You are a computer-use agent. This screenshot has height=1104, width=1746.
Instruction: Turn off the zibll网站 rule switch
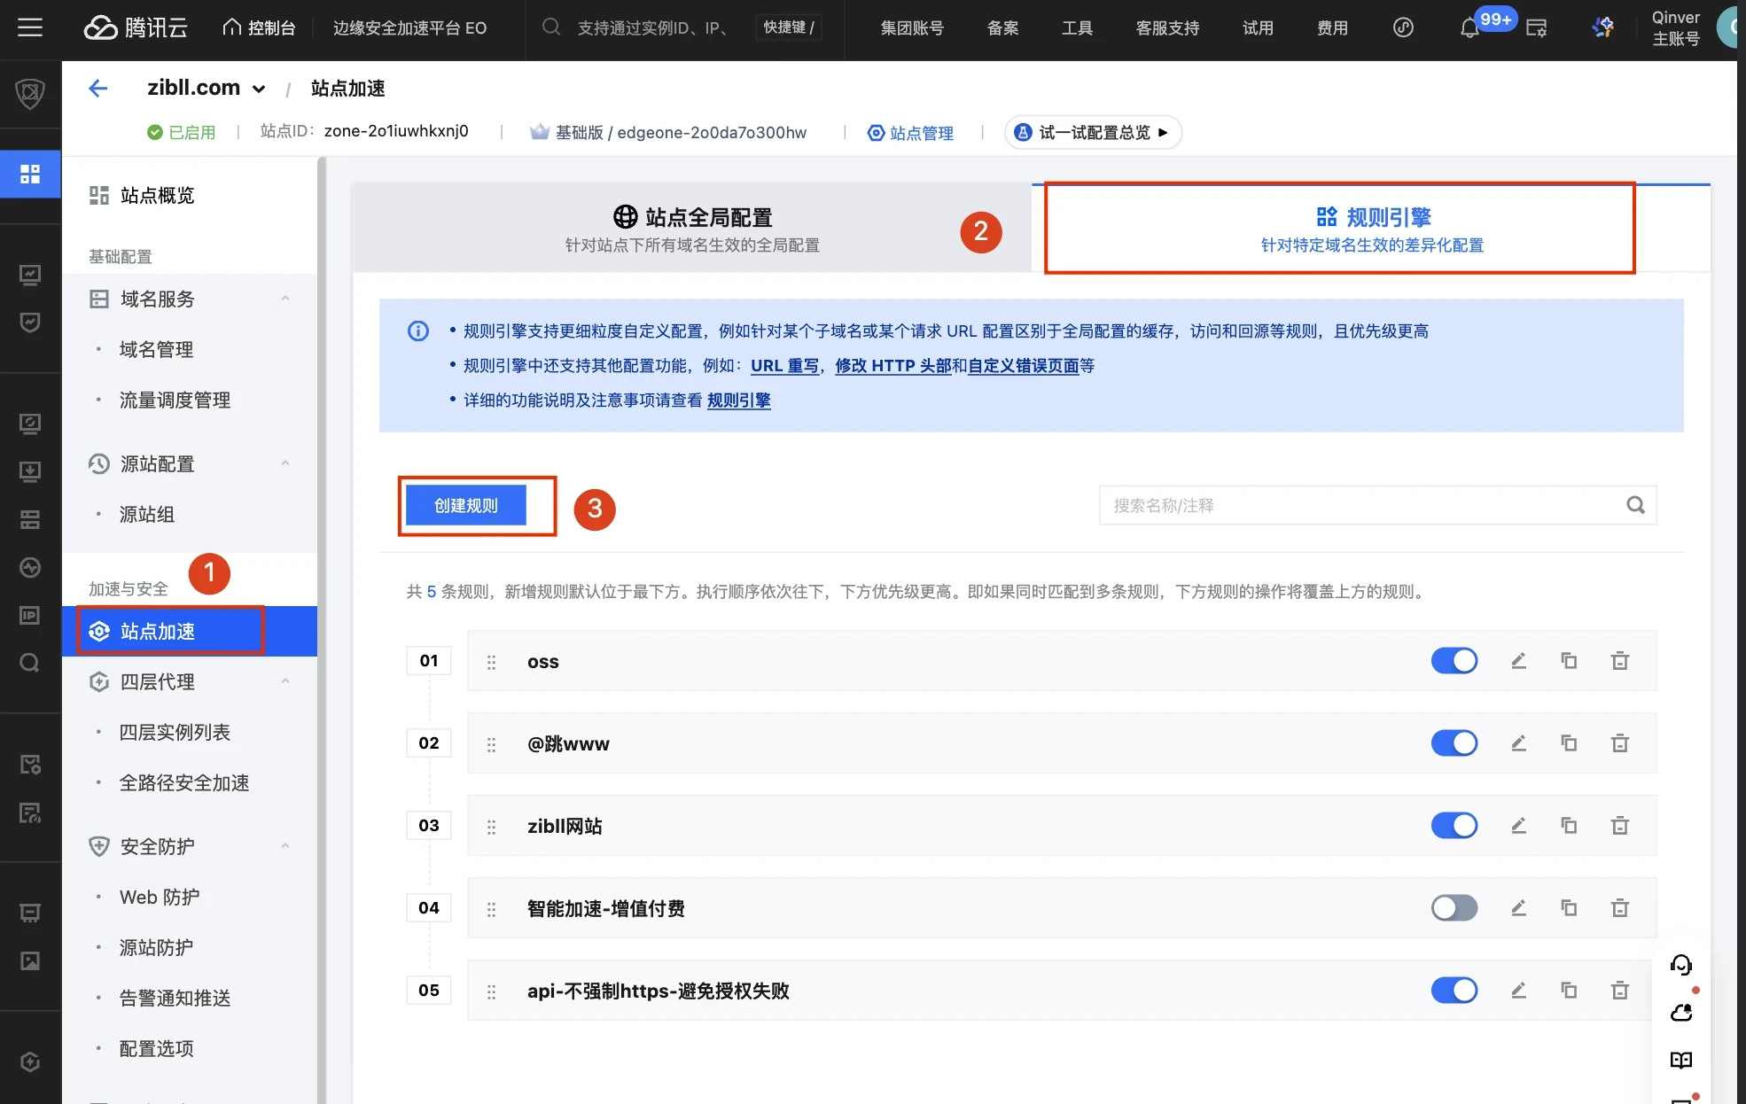[x=1454, y=825]
